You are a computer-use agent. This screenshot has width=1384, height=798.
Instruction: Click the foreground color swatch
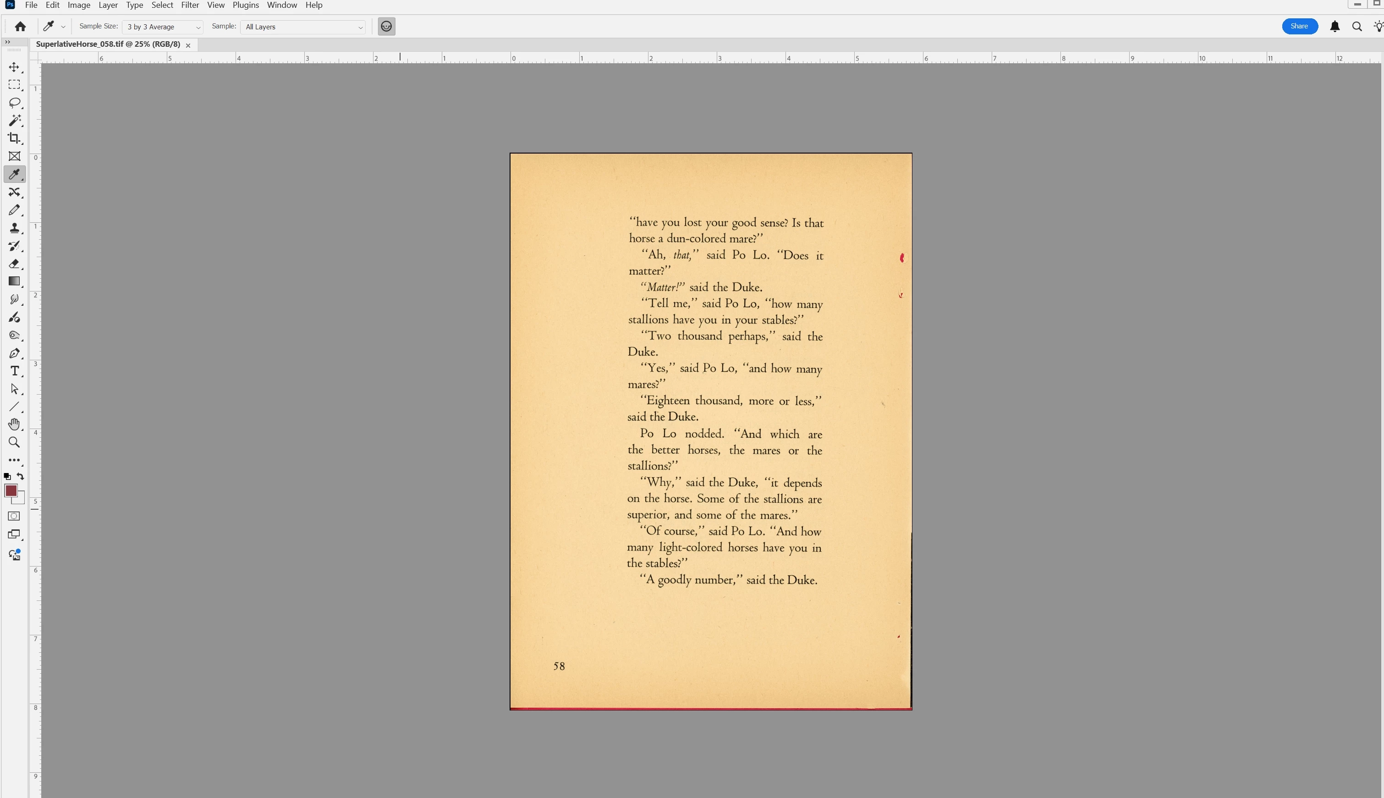[11, 490]
